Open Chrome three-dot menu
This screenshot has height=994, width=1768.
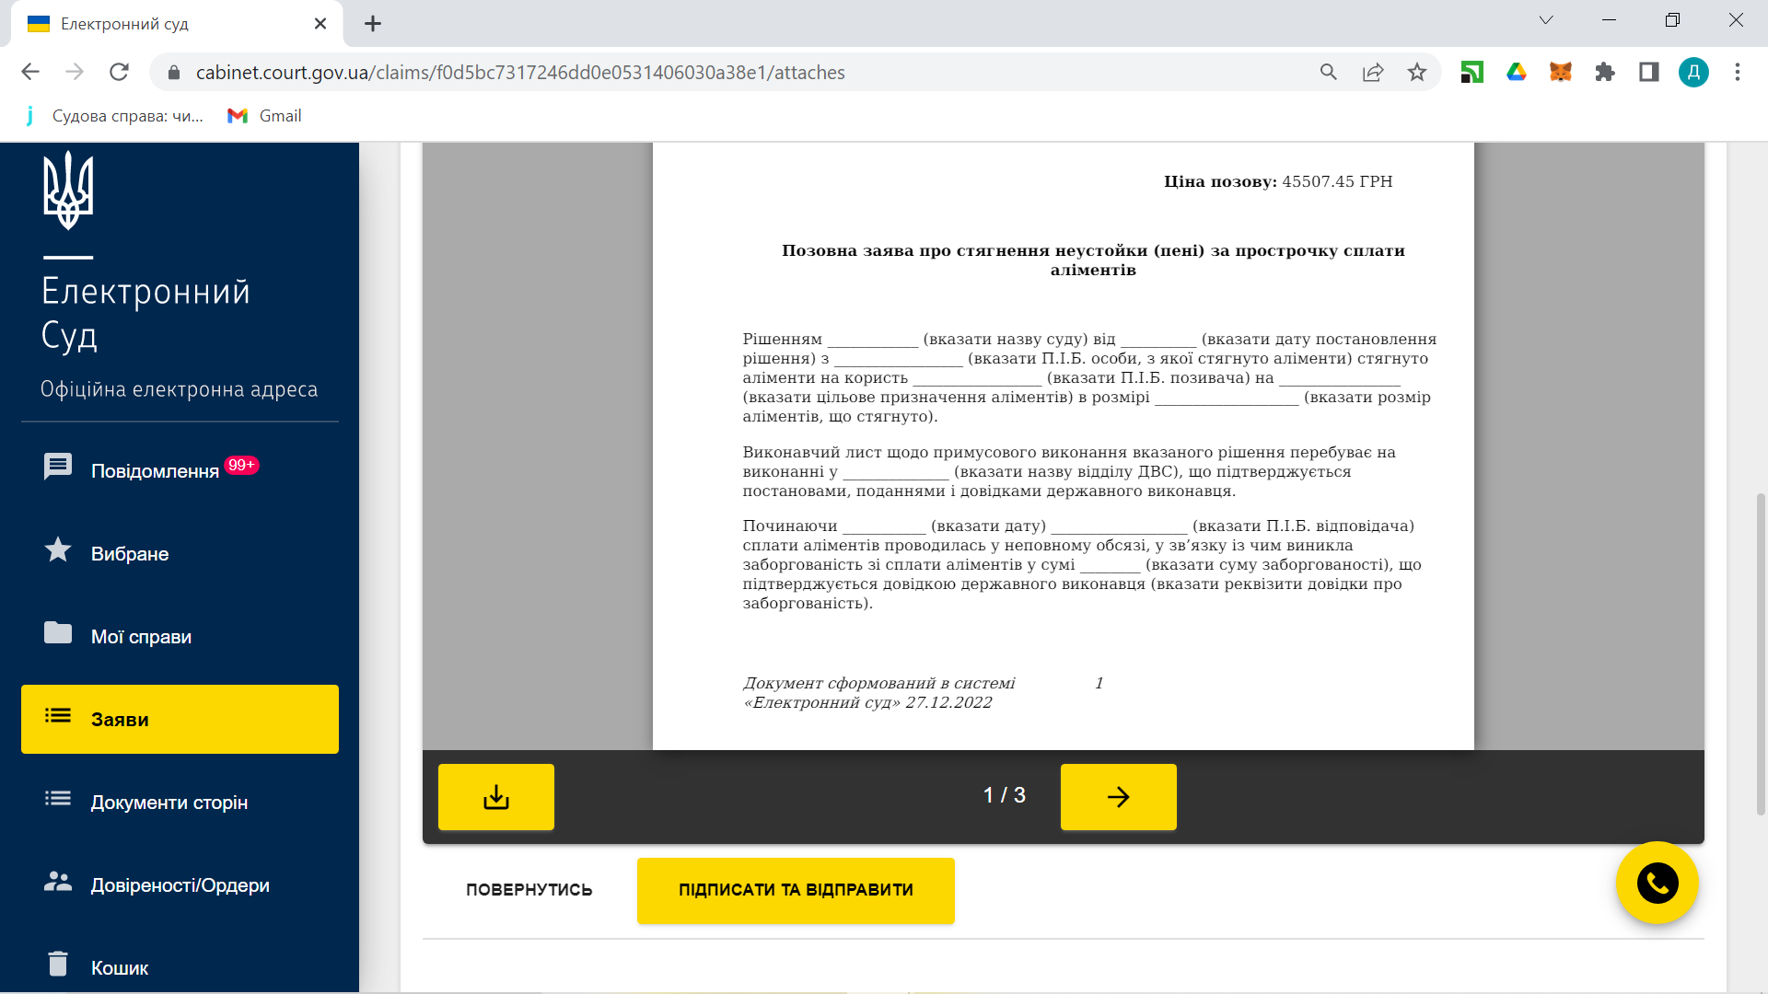click(1737, 72)
